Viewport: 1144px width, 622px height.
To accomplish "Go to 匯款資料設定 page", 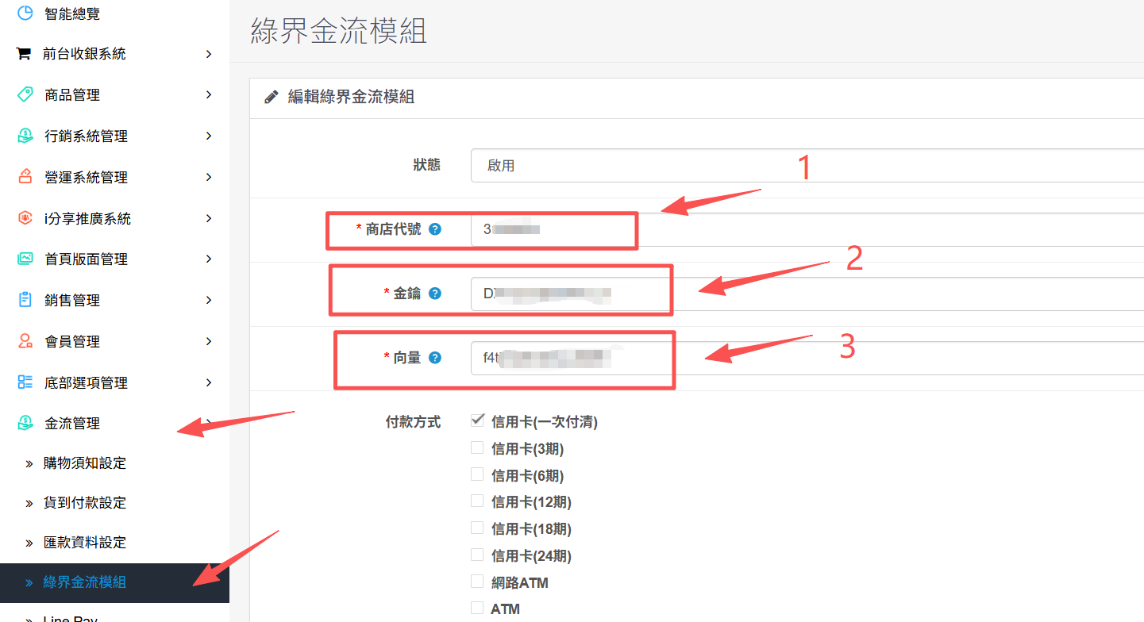I will coord(84,543).
